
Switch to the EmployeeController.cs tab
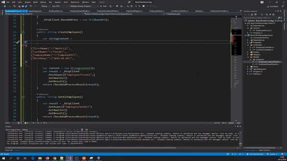pos(219,11)
